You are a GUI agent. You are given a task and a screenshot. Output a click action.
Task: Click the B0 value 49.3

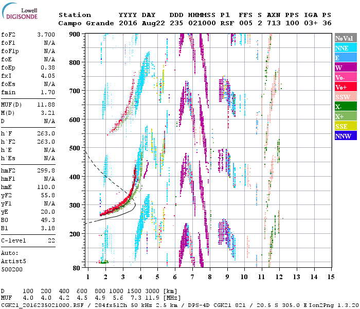[x=48, y=220]
